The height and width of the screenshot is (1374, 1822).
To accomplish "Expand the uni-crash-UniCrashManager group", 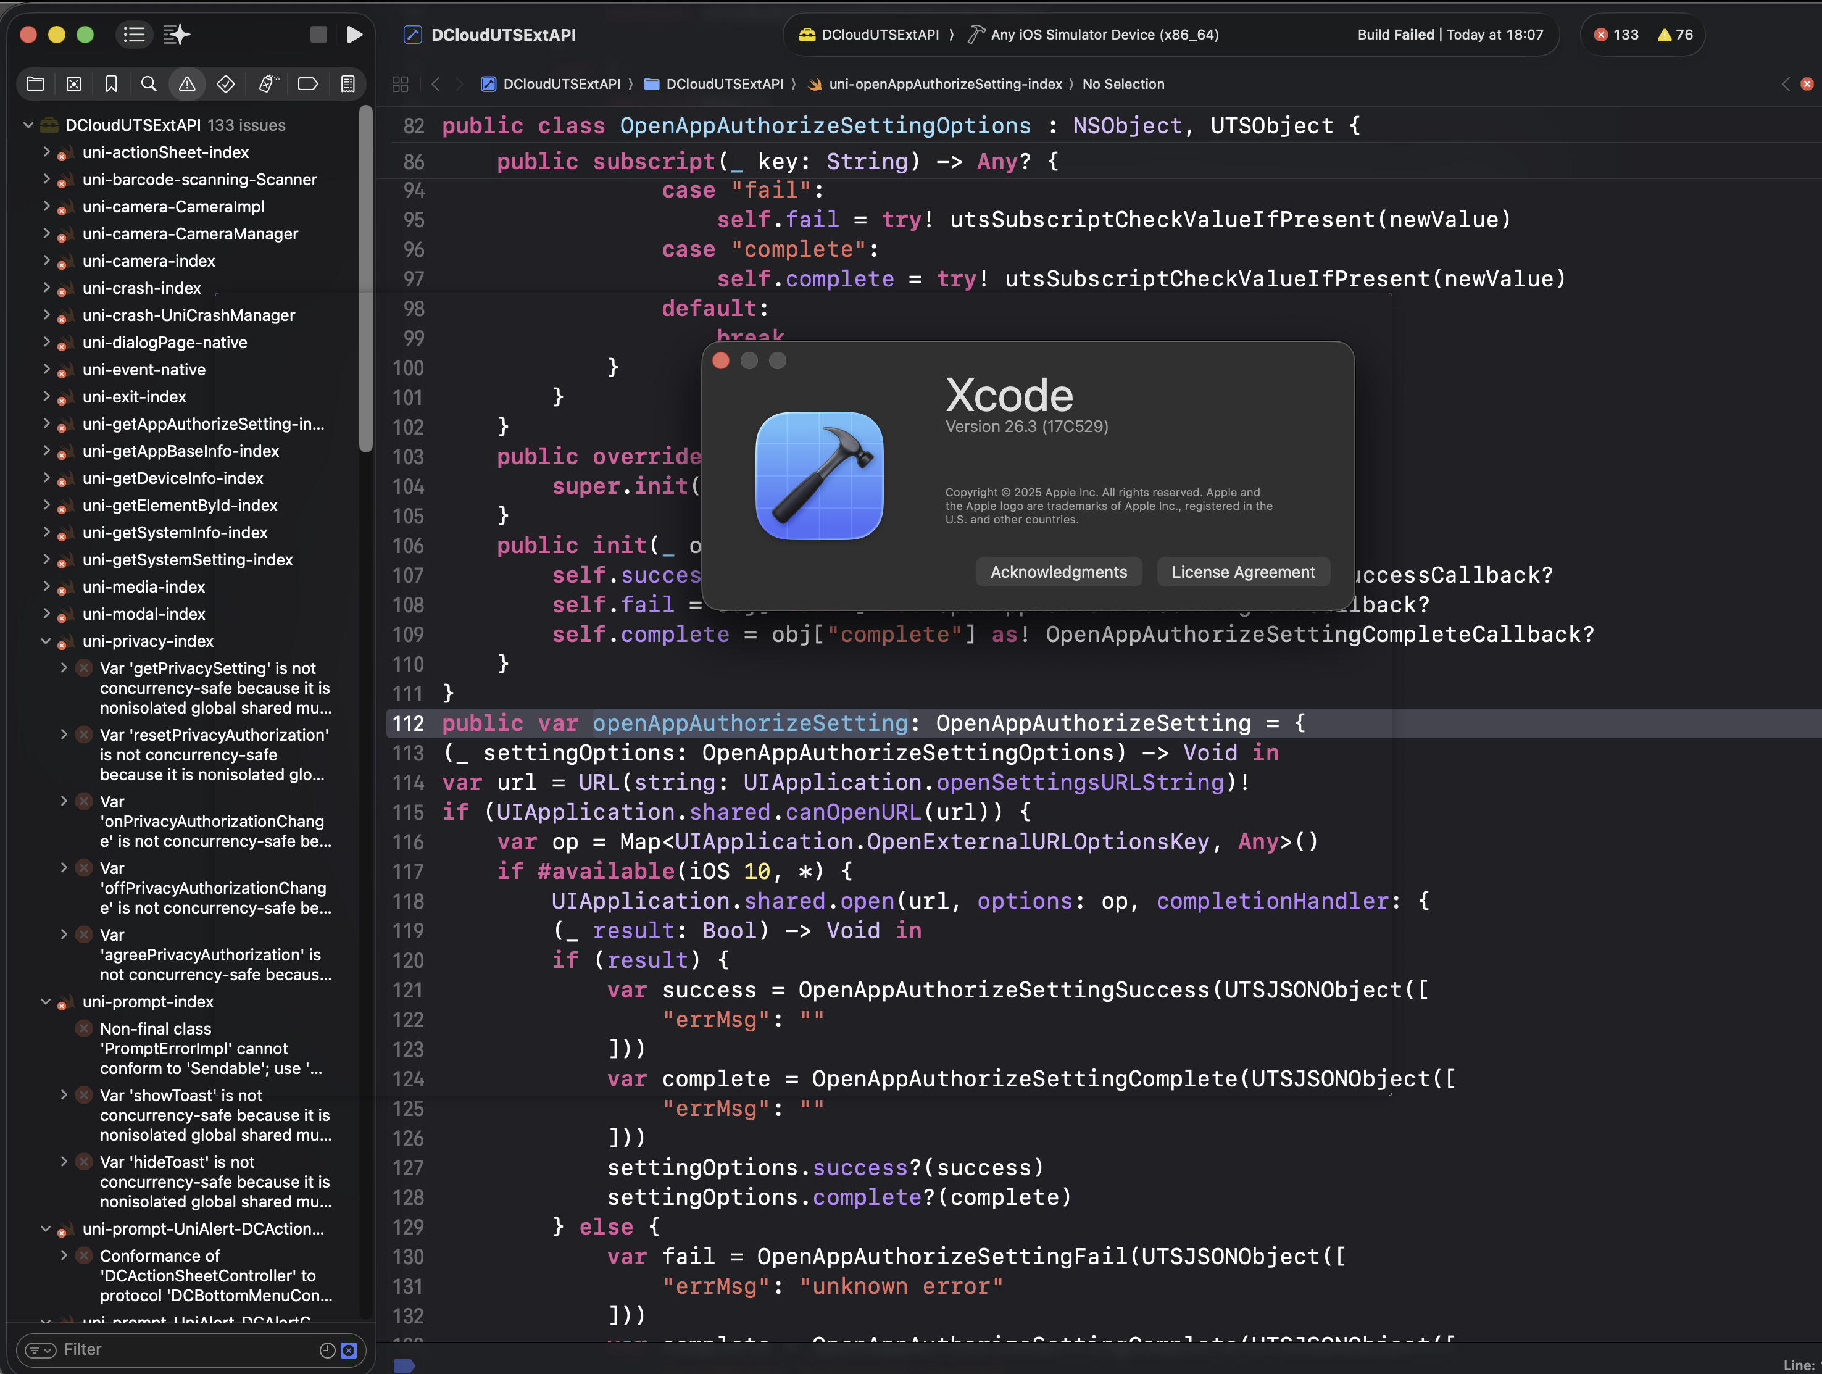I will (x=46, y=315).
